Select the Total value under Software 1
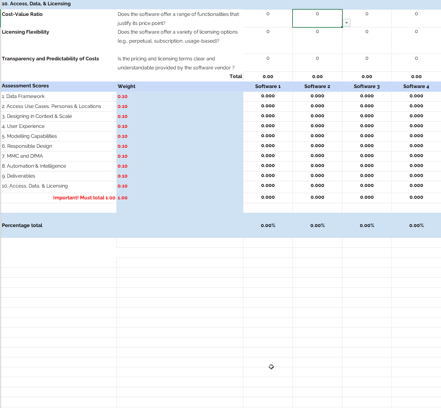The height and width of the screenshot is (408, 441). pos(268,76)
